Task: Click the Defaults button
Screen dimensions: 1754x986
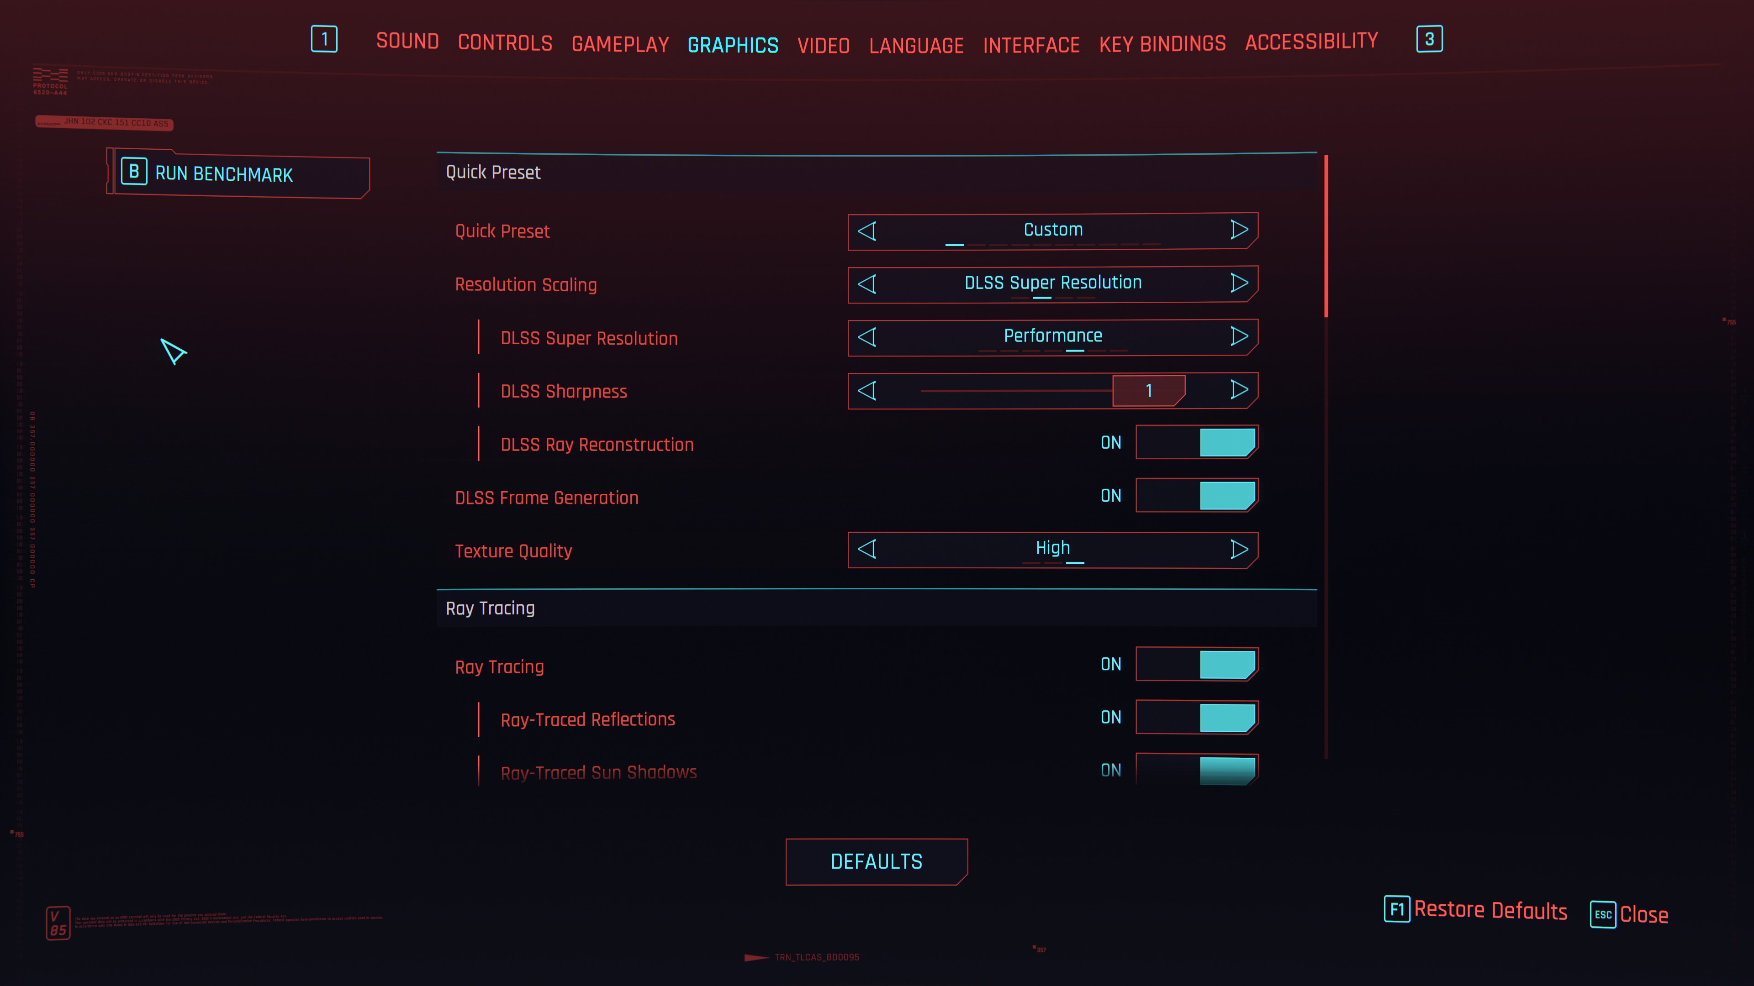Action: pyautogui.click(x=876, y=861)
